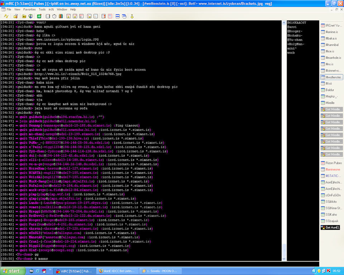Open the Favorites menu
Screen dimensions: 344x275
point(29,9)
